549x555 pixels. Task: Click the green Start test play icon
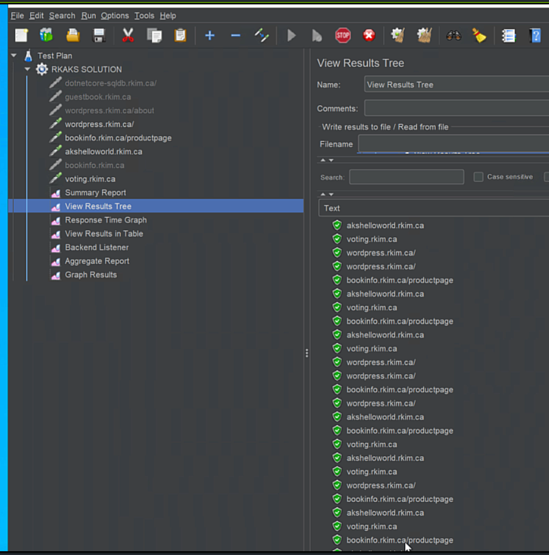[x=291, y=36]
